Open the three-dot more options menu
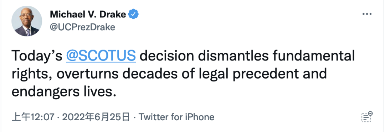This screenshot has width=385, height=132. pyautogui.click(x=367, y=14)
